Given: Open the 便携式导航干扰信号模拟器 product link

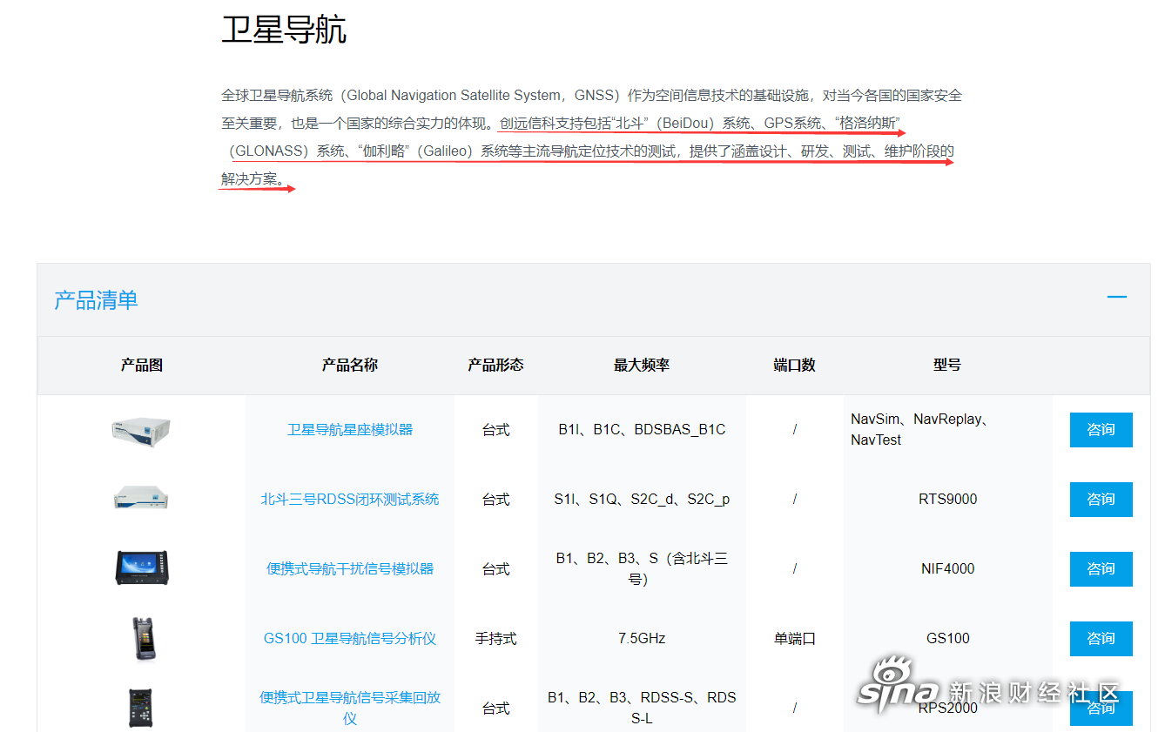Looking at the screenshot, I should point(350,568).
